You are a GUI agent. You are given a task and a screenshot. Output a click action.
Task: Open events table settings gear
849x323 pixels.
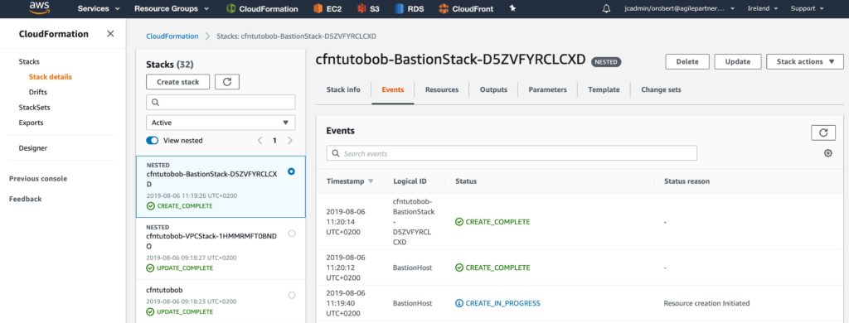click(827, 153)
